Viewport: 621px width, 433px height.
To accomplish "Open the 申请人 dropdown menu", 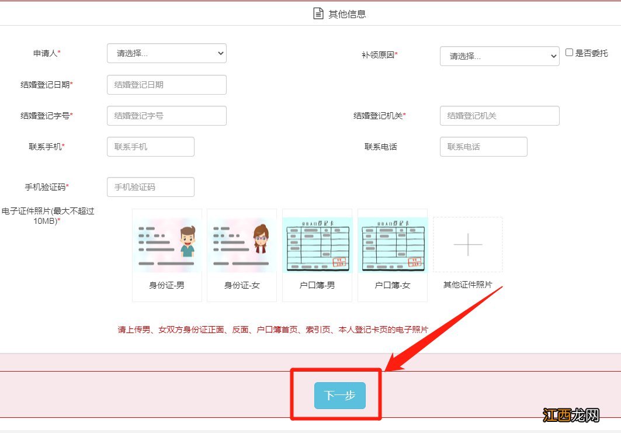I will [166, 53].
